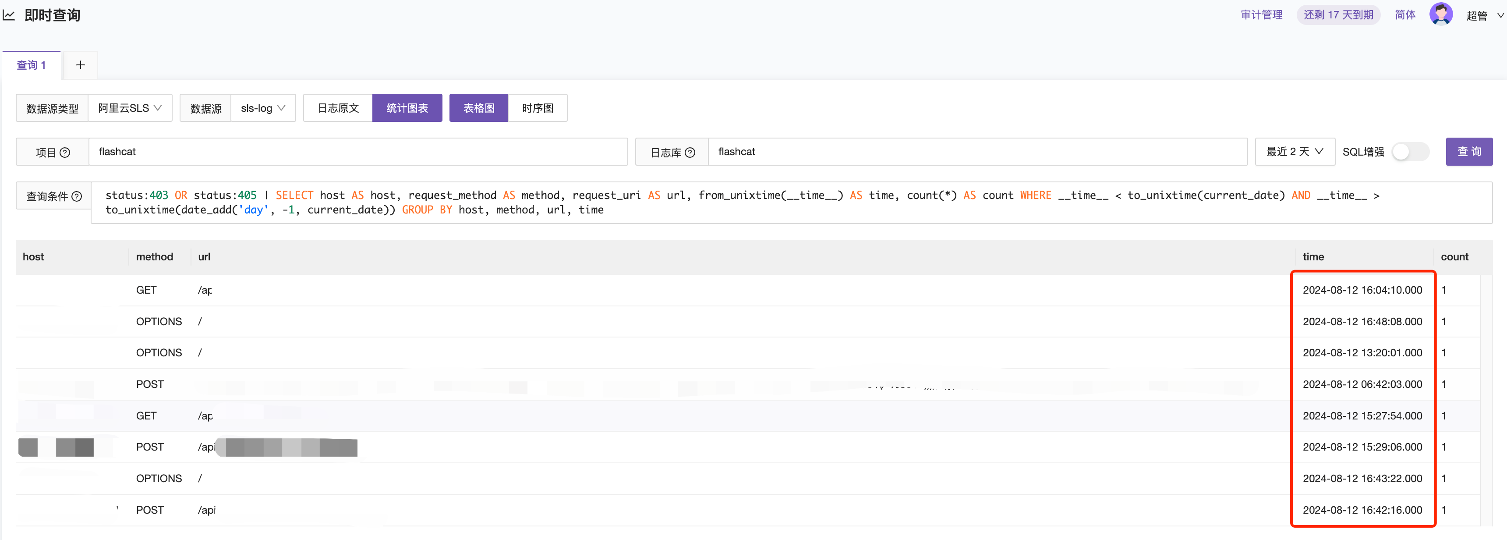Open the 阿里云SLS datasource type dropdown

coord(130,108)
